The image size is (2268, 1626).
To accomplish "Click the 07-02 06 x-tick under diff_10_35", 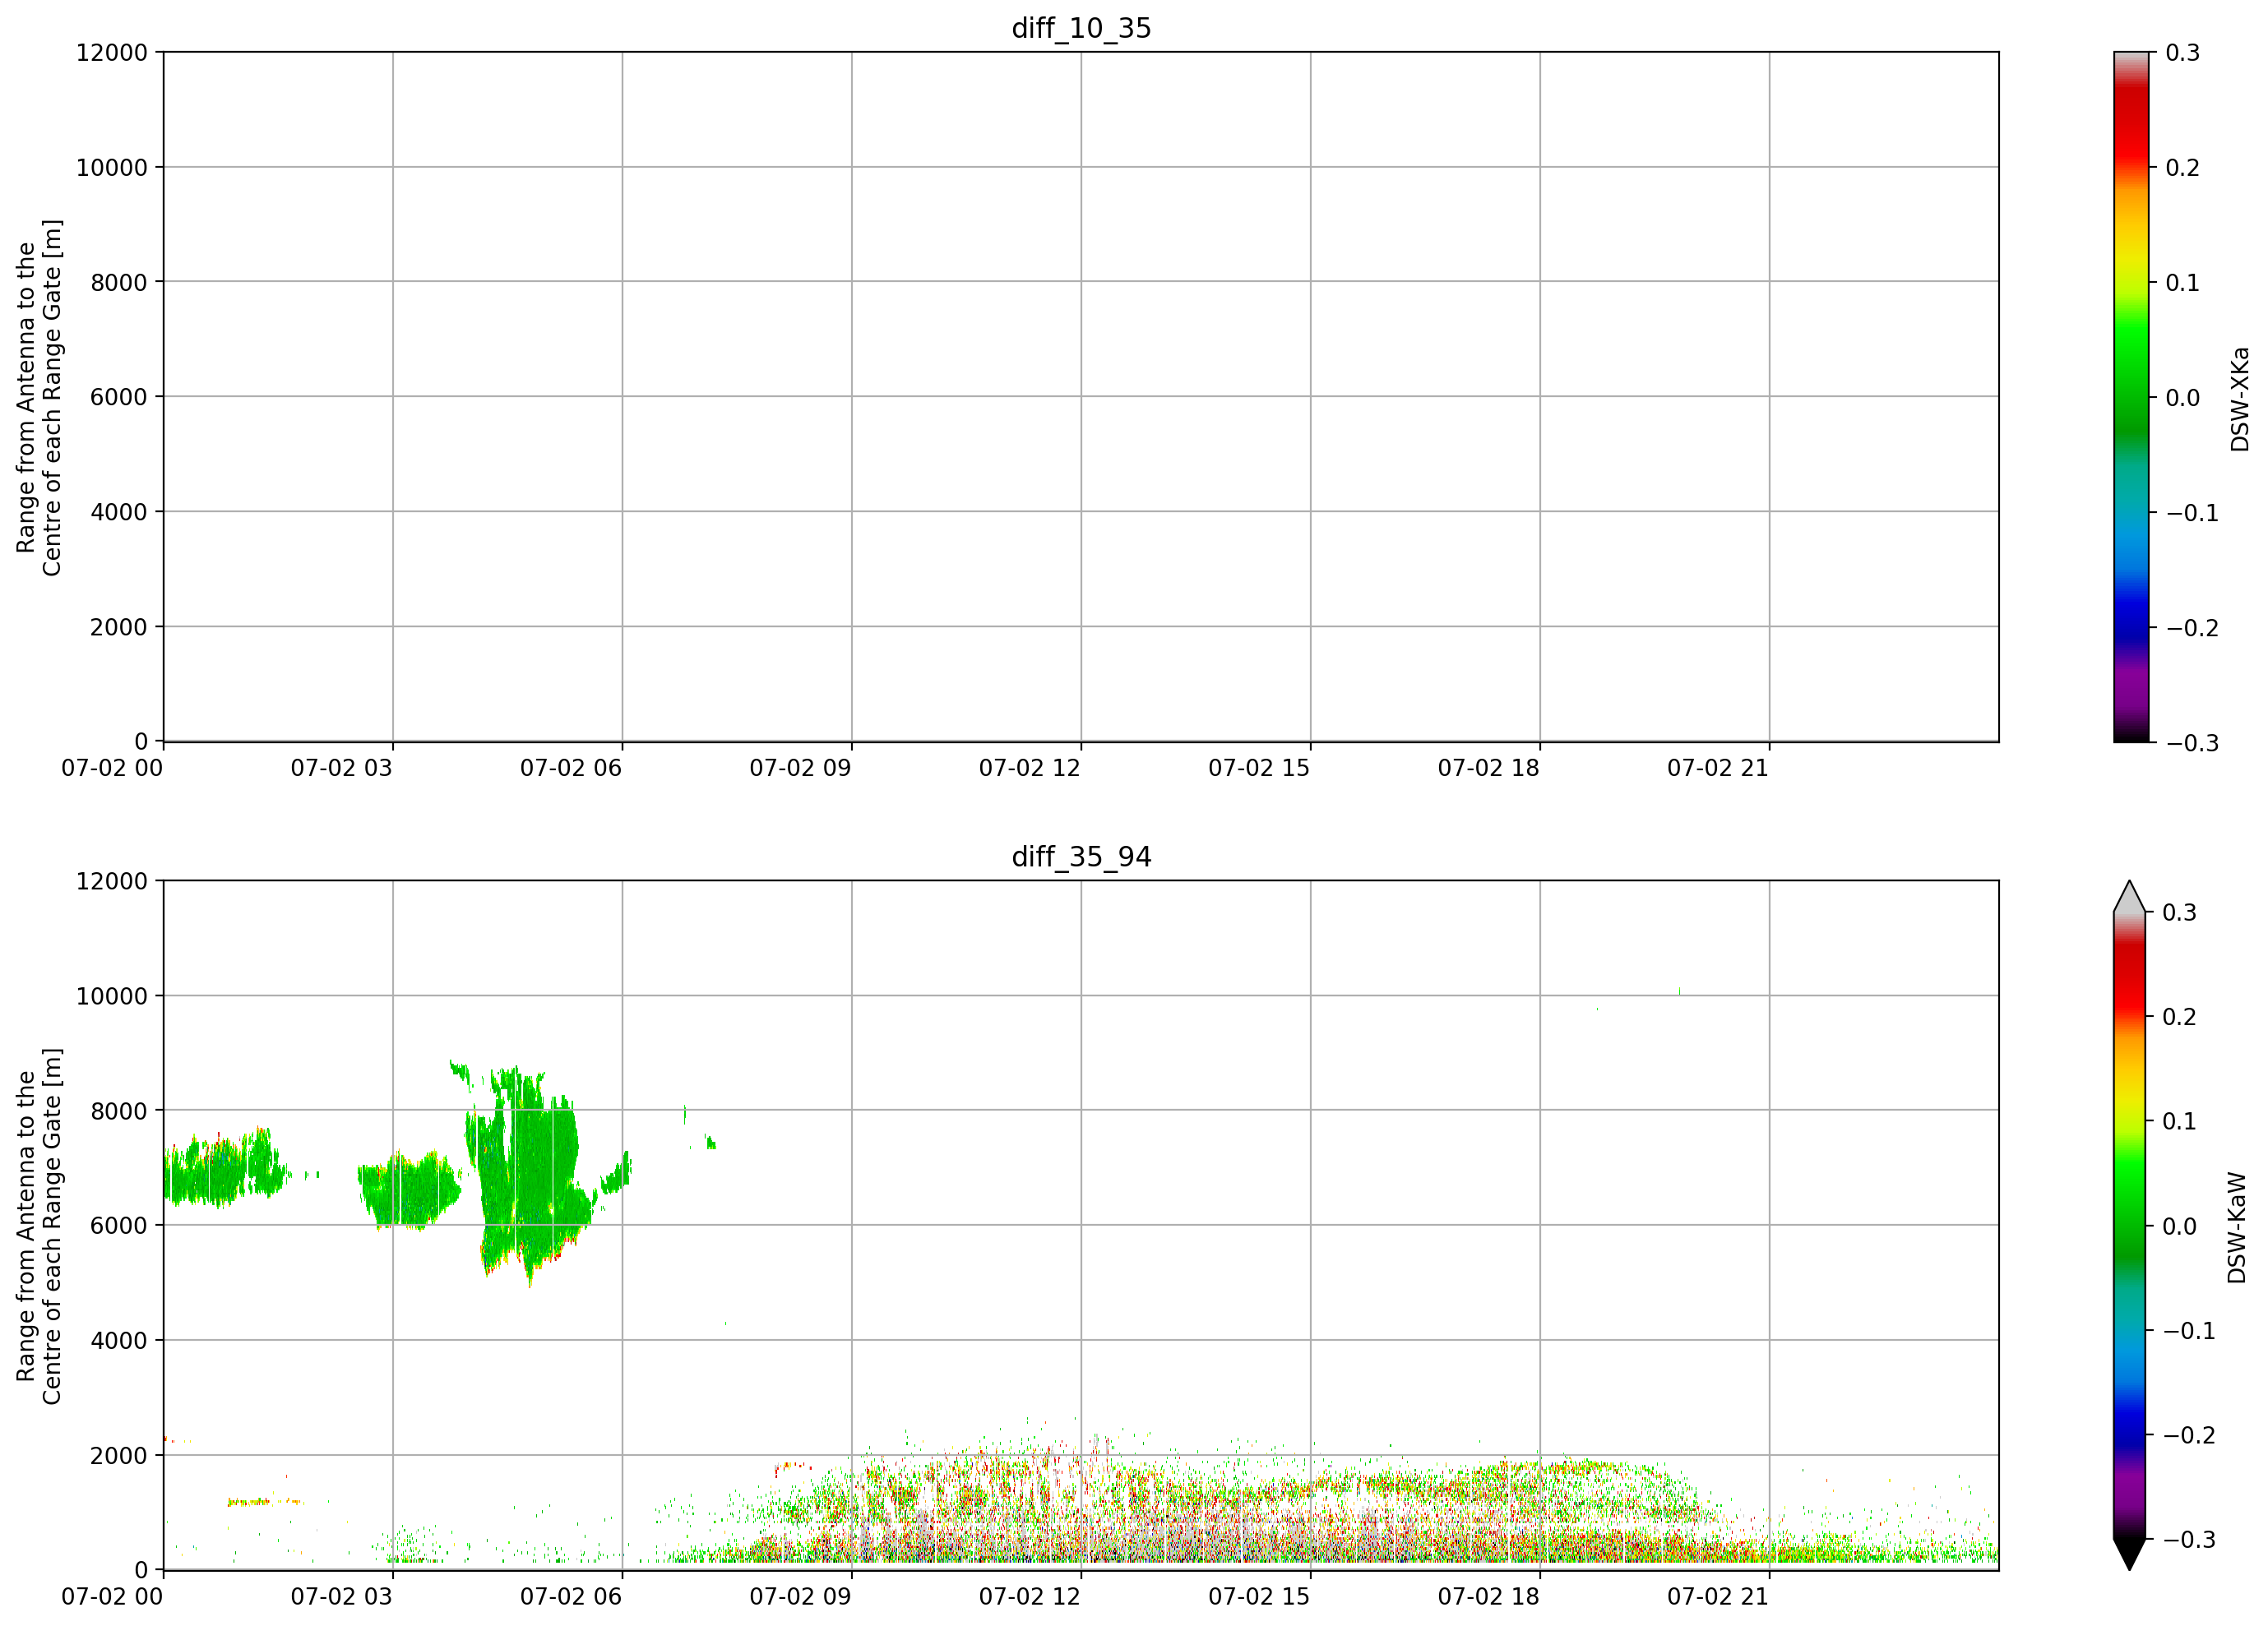I will click(x=571, y=768).
